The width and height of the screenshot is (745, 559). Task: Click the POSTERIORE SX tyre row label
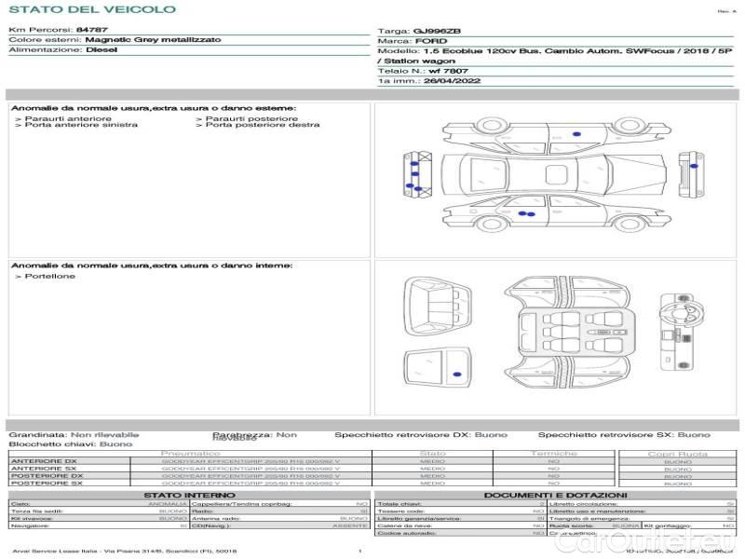coord(45,483)
